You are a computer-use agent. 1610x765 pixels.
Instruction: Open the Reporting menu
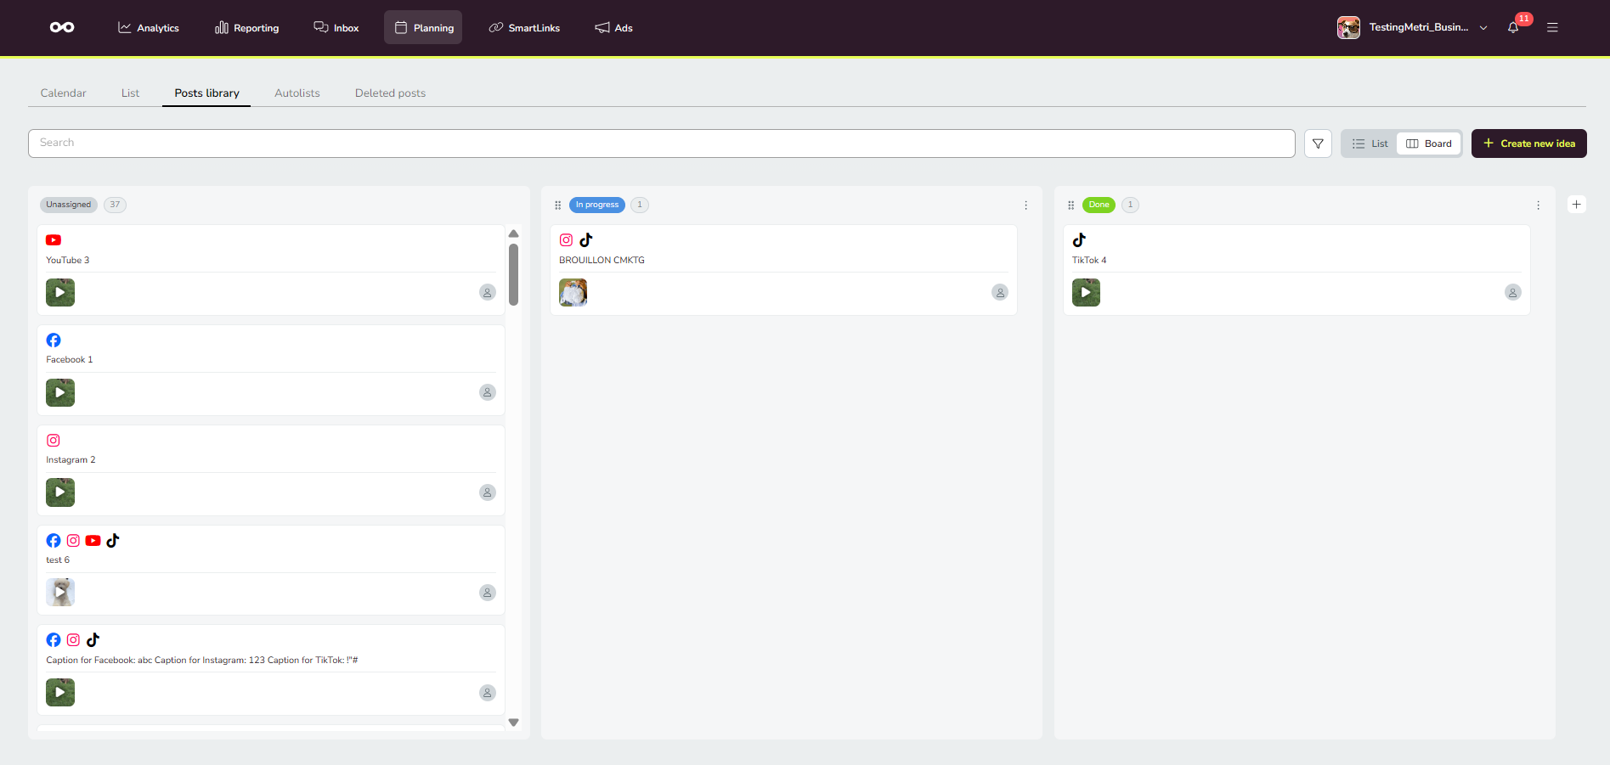[247, 27]
